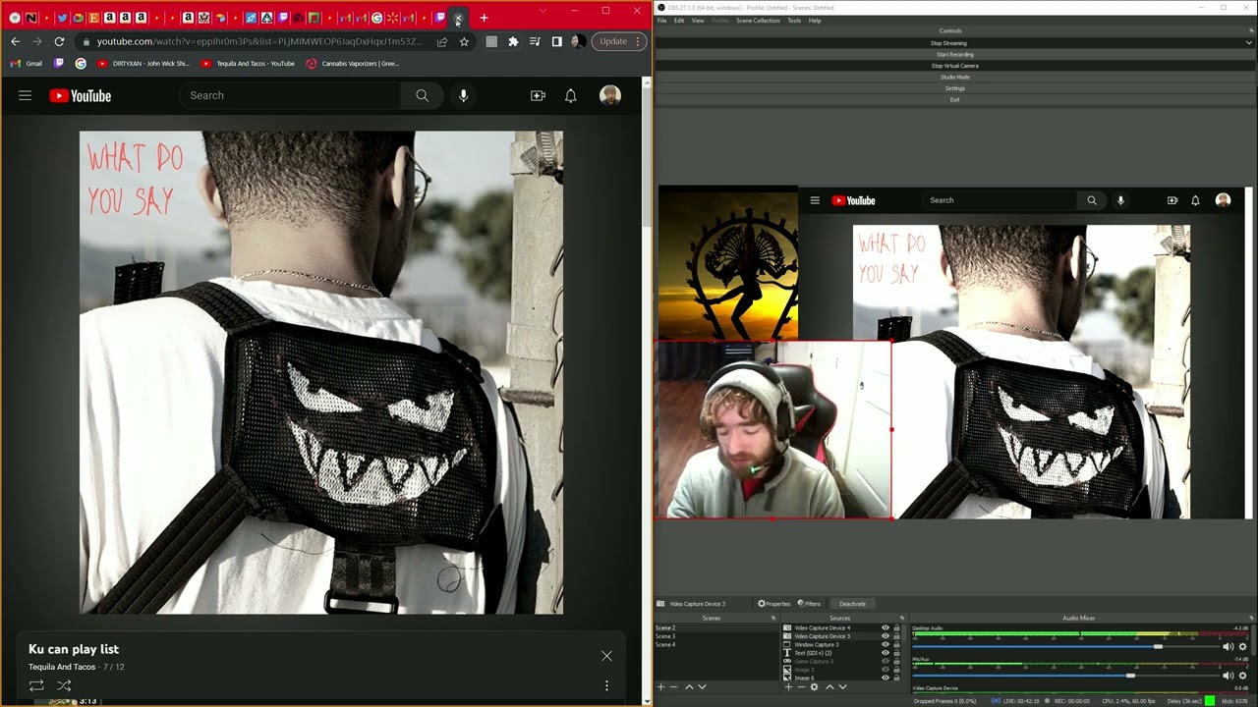The height and width of the screenshot is (707, 1258).
Task: Click the YouTube search magnifier button in Chrome
Action: (x=422, y=95)
